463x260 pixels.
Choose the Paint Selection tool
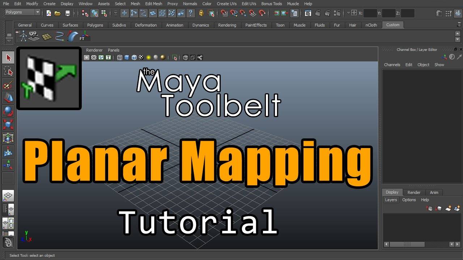8,85
